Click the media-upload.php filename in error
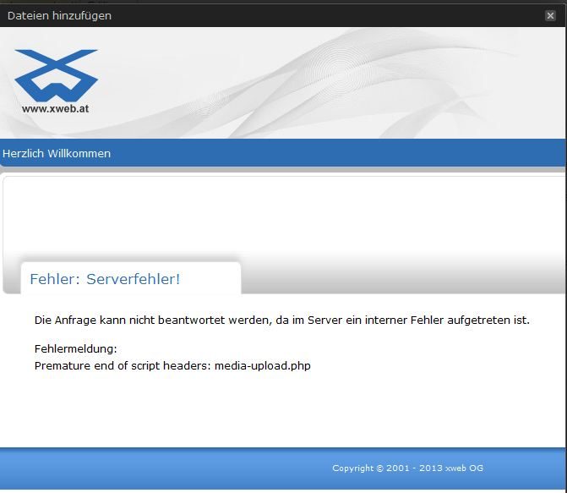This screenshot has height=493, width=567. [262, 366]
